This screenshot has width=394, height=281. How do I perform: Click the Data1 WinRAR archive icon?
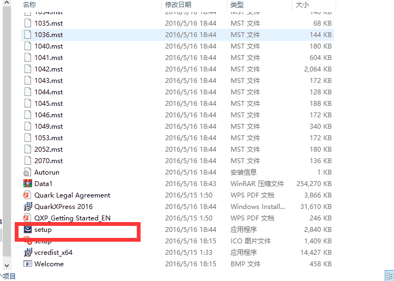(x=28, y=183)
